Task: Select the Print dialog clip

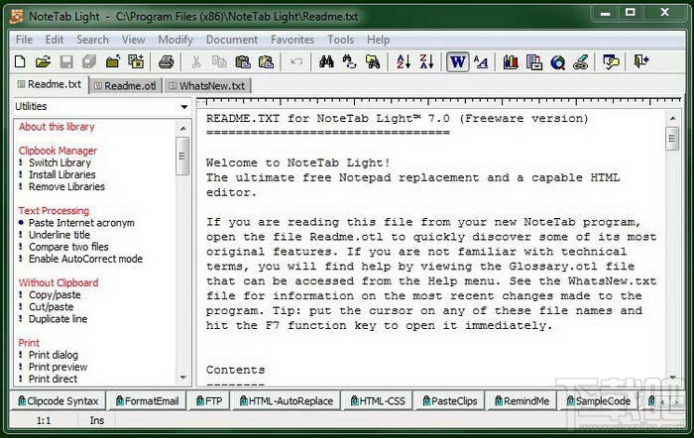Action: point(54,355)
